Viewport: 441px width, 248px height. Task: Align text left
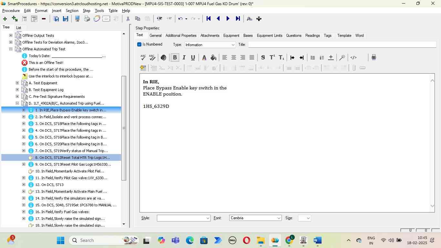pos(225,57)
